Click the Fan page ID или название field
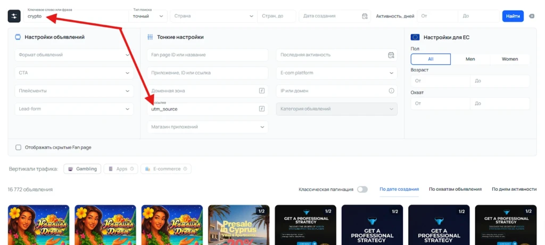 click(x=208, y=55)
